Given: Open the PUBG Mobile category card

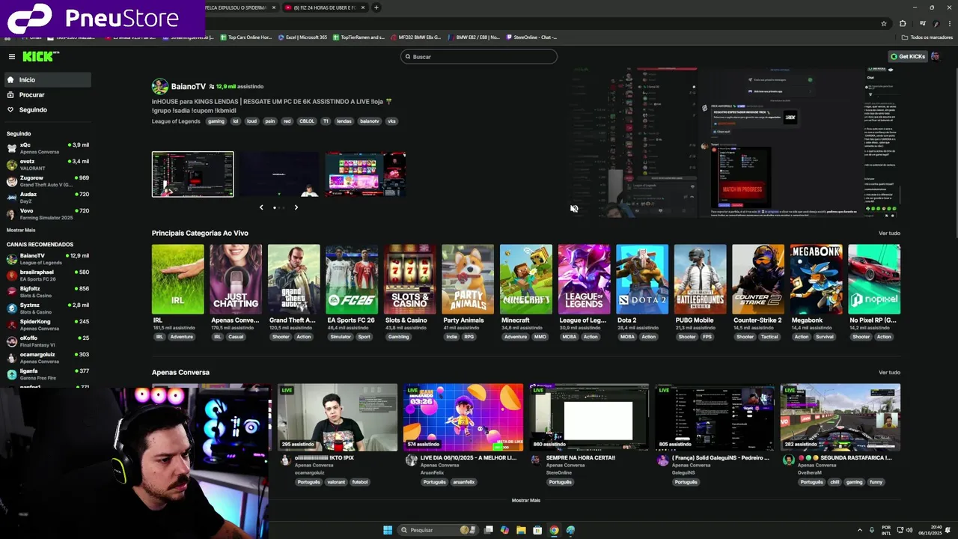Looking at the screenshot, I should [700, 279].
